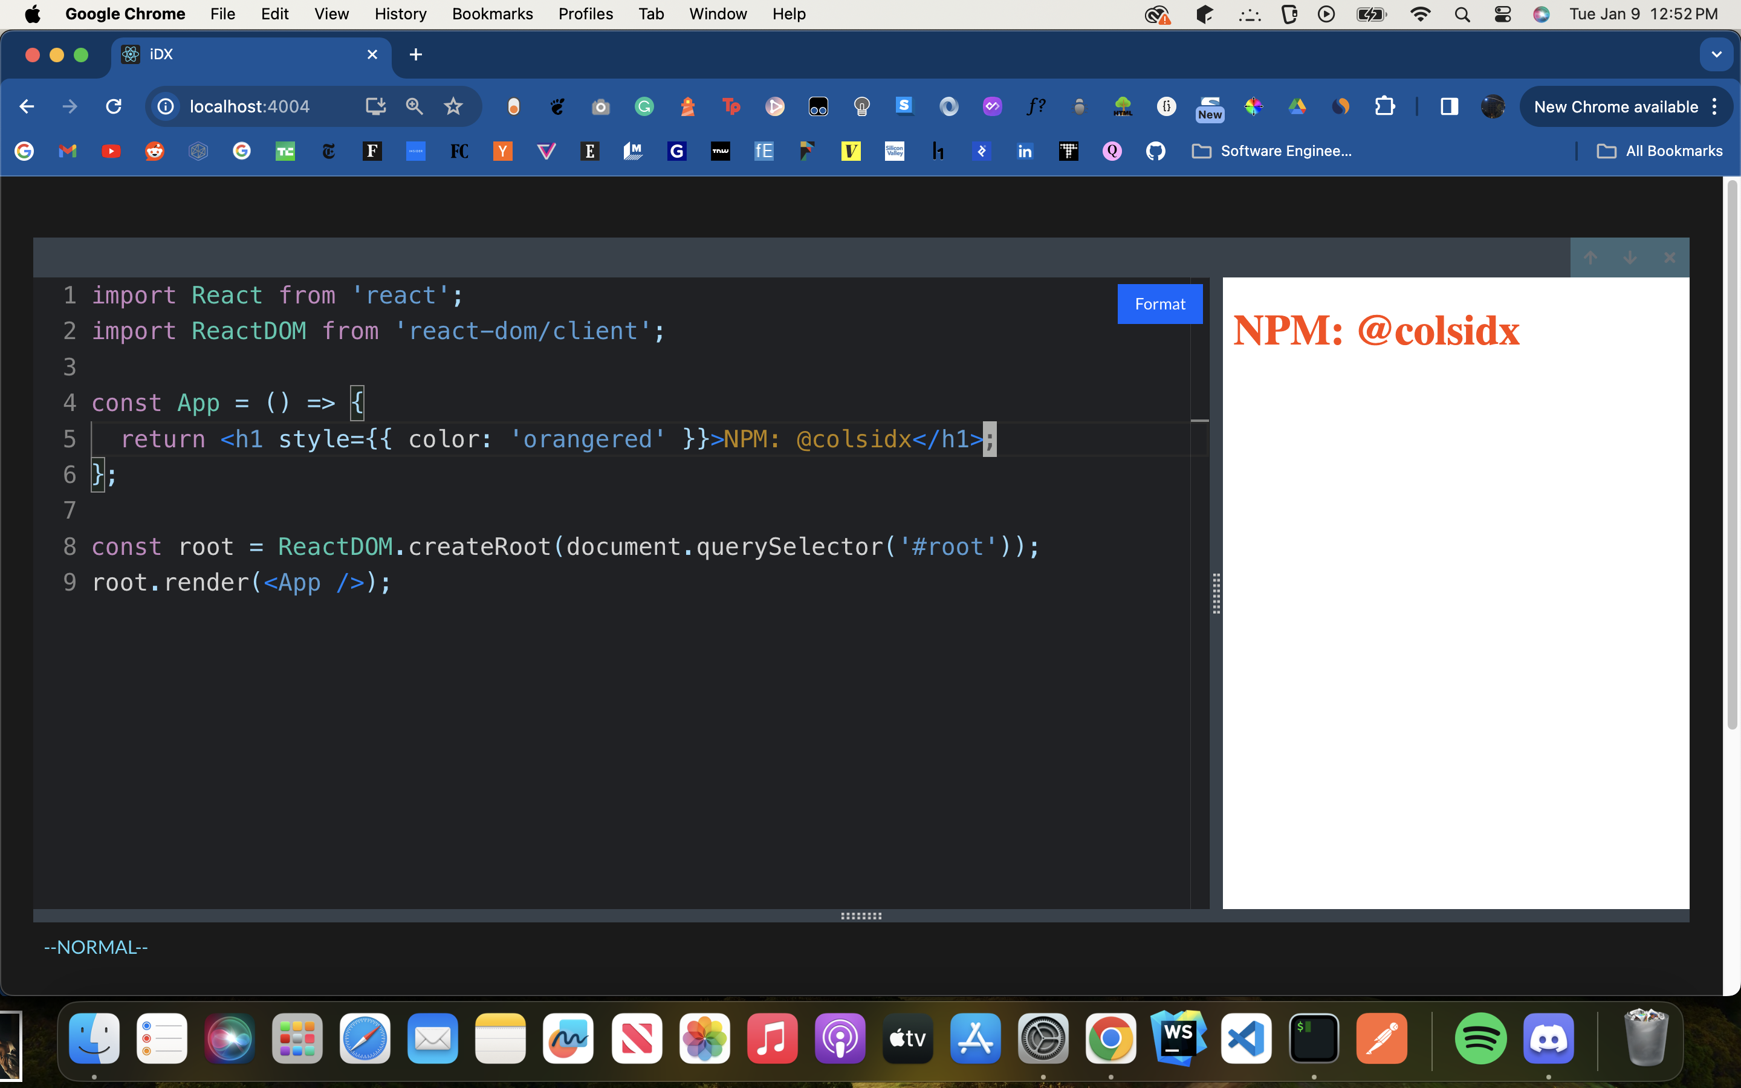Screen dimensions: 1741x1088
Task: Grab the horizontal resize handle below editor
Action: coord(861,916)
